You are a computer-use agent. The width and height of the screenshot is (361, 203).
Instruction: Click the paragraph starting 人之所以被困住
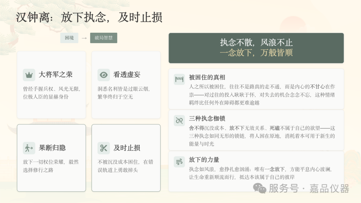(262, 95)
